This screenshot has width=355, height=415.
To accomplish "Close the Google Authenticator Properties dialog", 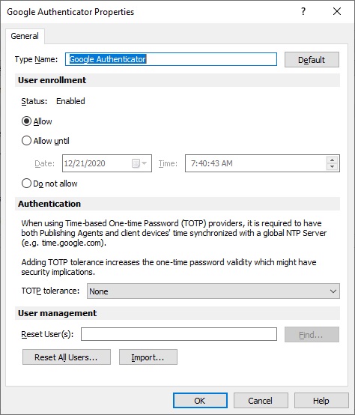I will coord(337,11).
